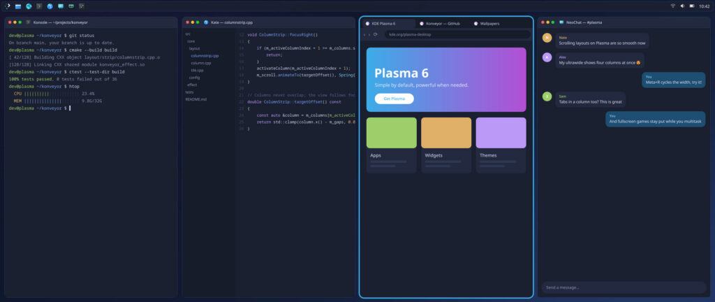This screenshot has width=715, height=302.
Task: Open the chat bubble icon in the top panel
Action: (x=61, y=6)
